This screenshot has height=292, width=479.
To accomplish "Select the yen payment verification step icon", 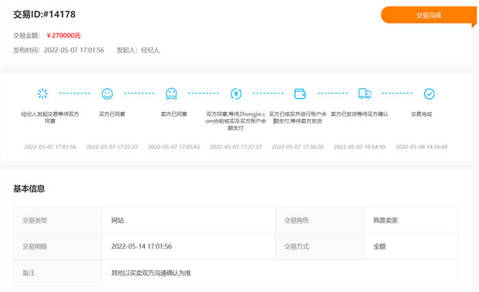I will 236,93.
